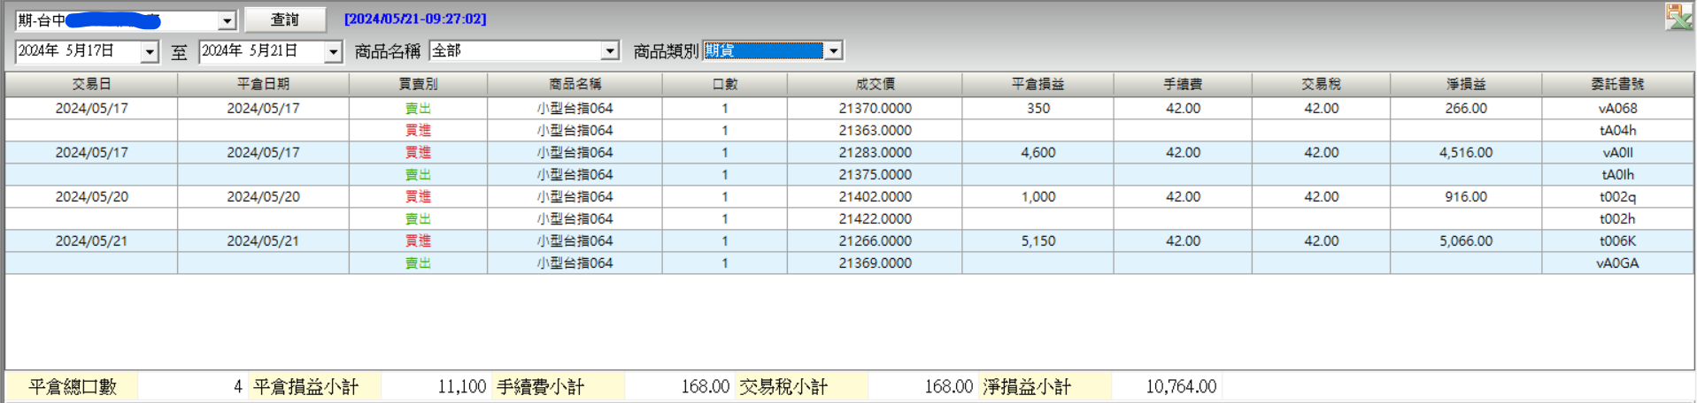Click the 淨損益小計 total 10,764.00

point(1181,386)
